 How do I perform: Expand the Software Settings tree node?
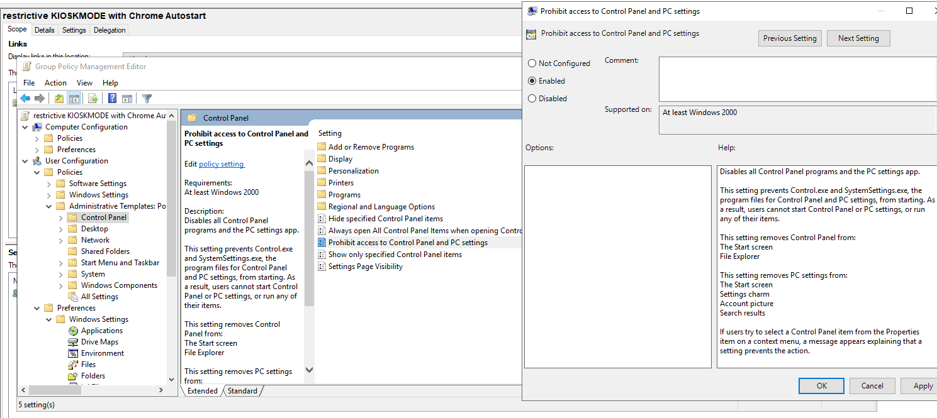[49, 184]
